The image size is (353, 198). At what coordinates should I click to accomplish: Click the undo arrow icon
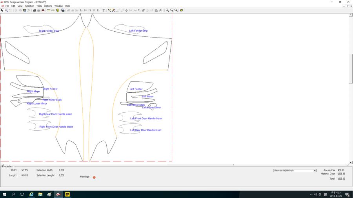tap(11, 10)
